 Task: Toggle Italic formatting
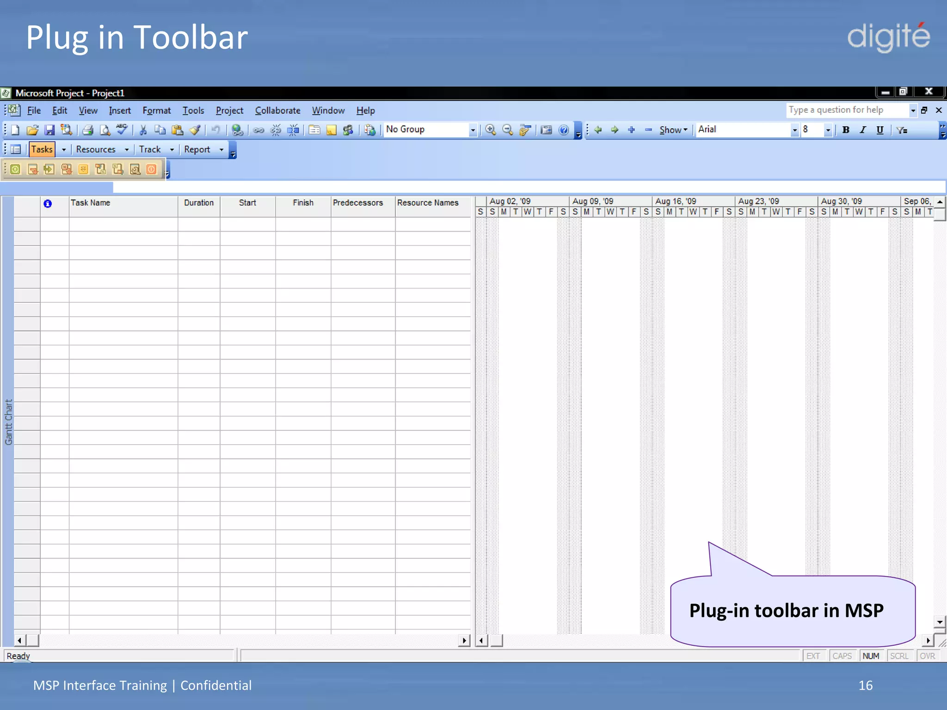click(x=863, y=130)
